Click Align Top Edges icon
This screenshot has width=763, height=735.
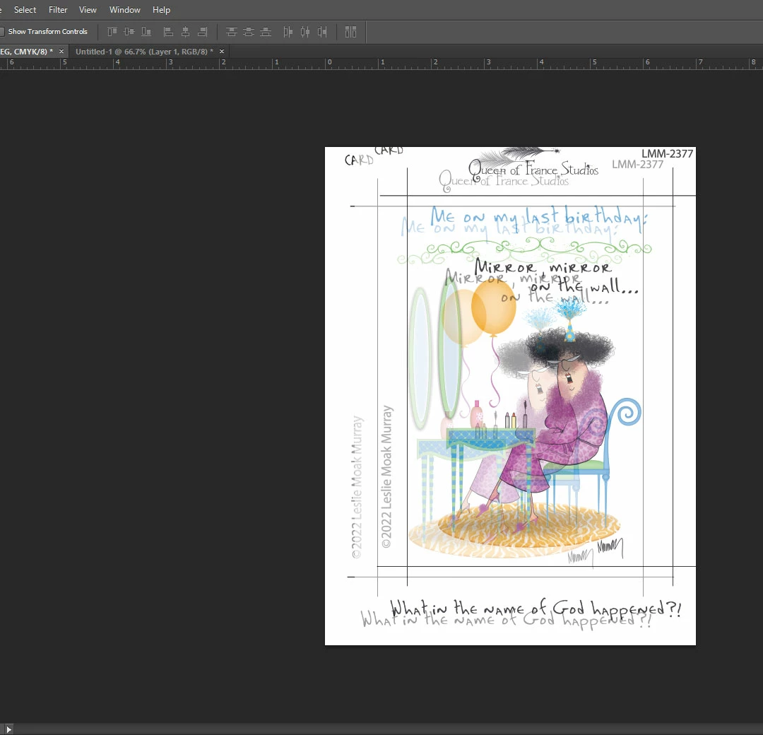pyautogui.click(x=112, y=32)
